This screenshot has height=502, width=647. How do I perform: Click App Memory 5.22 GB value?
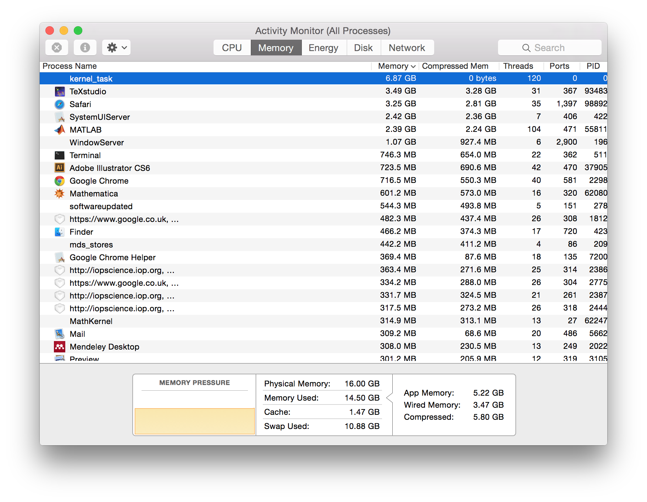[488, 393]
